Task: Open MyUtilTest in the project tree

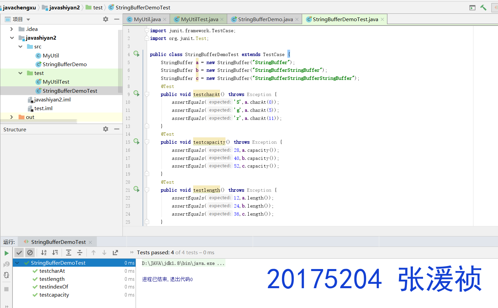Action: (56, 82)
